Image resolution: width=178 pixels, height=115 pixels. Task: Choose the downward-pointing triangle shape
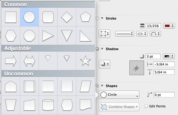coord(67,36)
